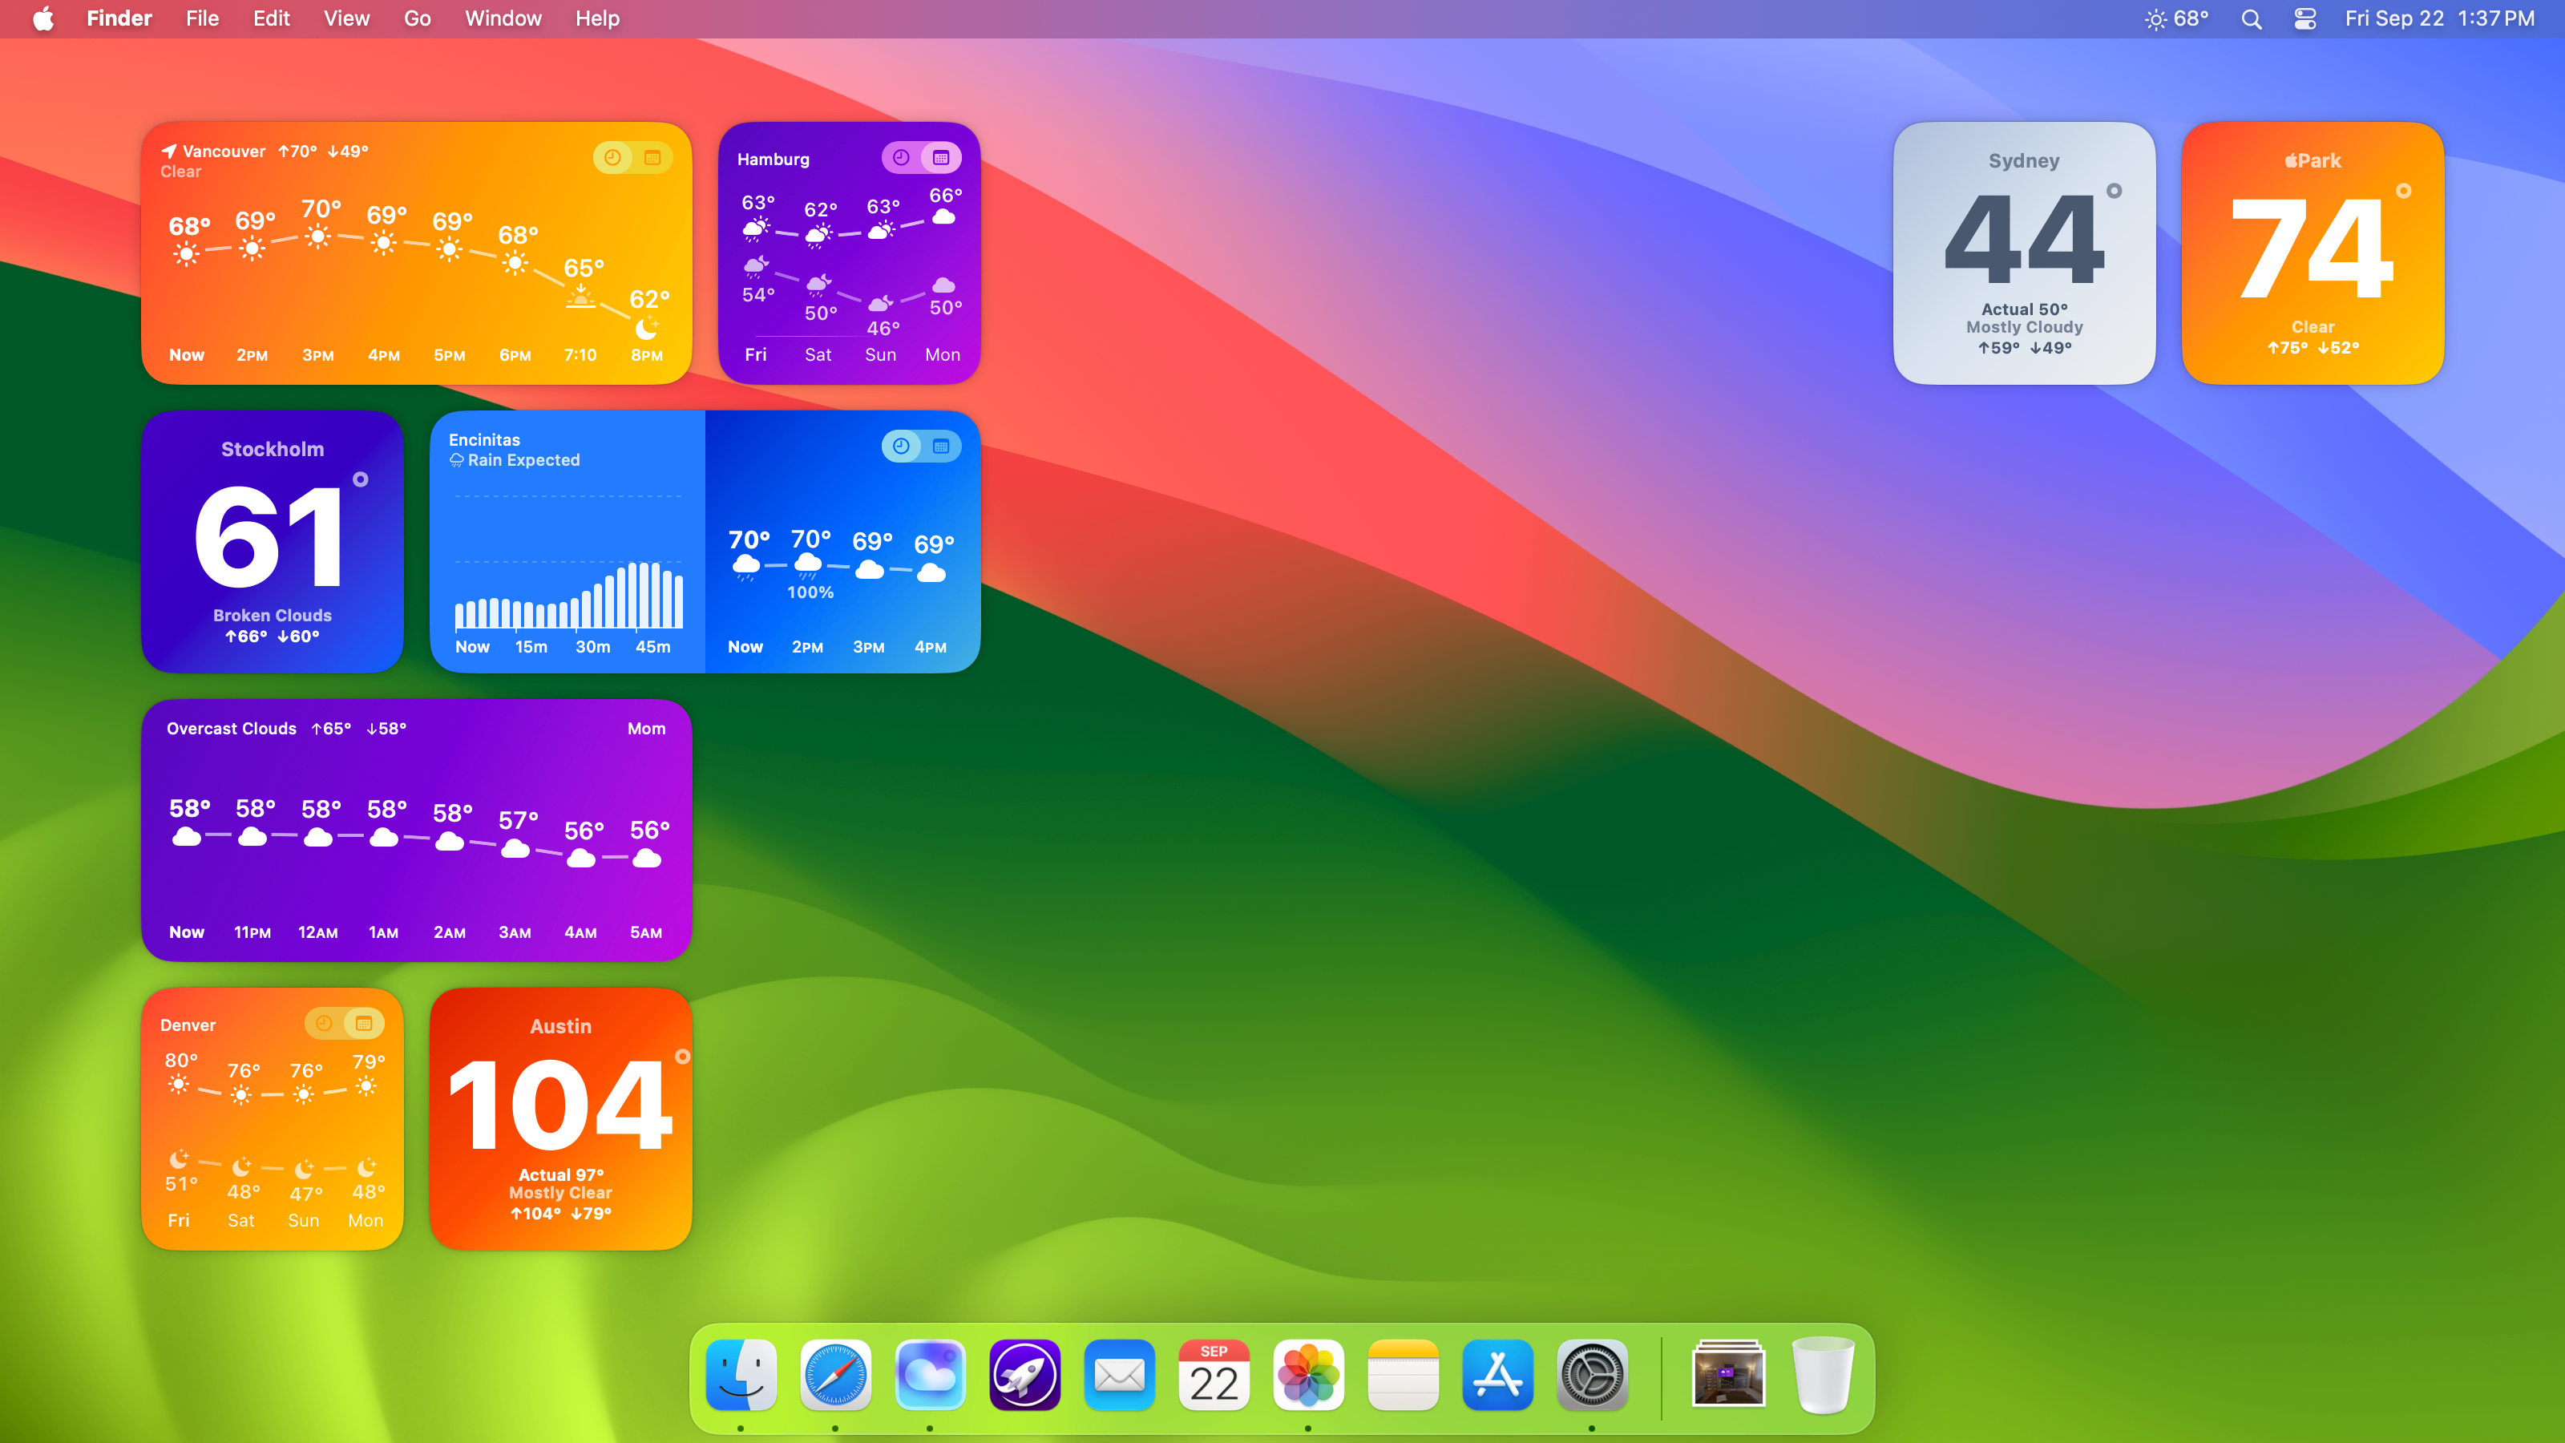Switch Vancouver widget to daily calendar view
This screenshot has width=2565, height=1443.
pyautogui.click(x=652, y=157)
